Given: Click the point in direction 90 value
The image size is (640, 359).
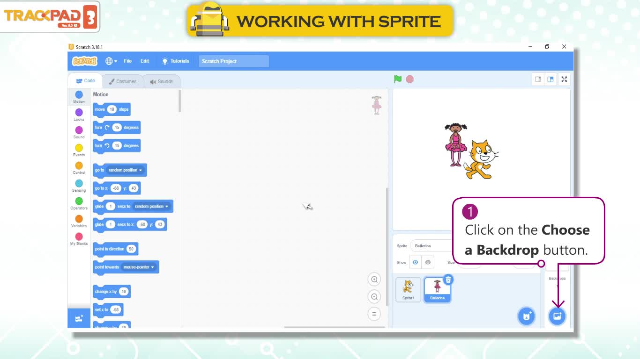Looking at the screenshot, I should click(x=131, y=249).
